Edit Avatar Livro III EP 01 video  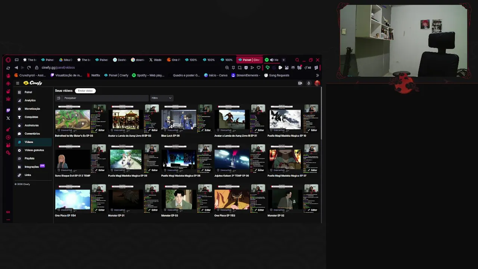259,130
